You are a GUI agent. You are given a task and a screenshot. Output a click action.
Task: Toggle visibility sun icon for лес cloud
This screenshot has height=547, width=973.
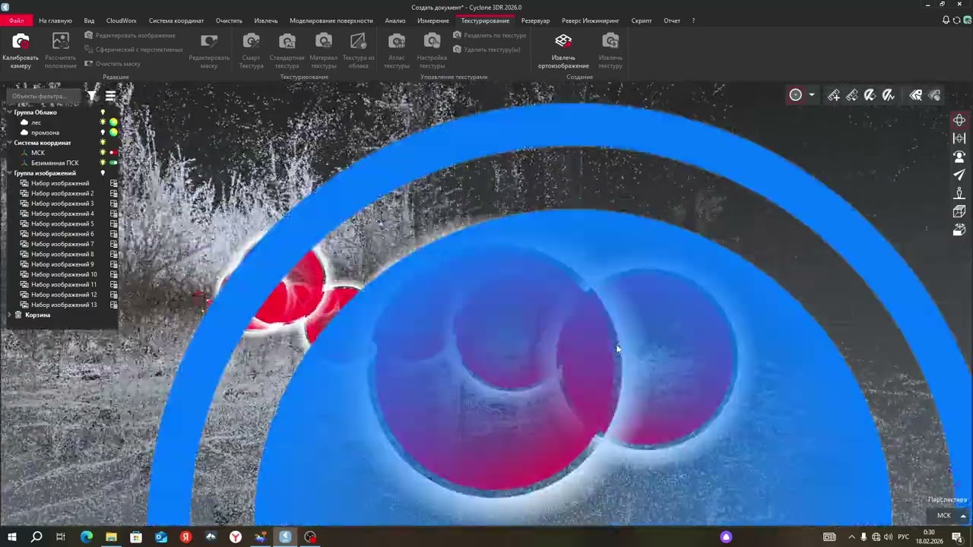pyautogui.click(x=103, y=122)
